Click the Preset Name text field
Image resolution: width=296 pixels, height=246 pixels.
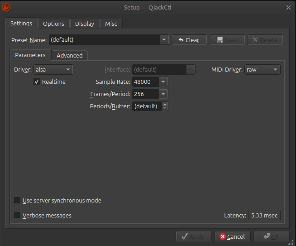[x=105, y=40]
